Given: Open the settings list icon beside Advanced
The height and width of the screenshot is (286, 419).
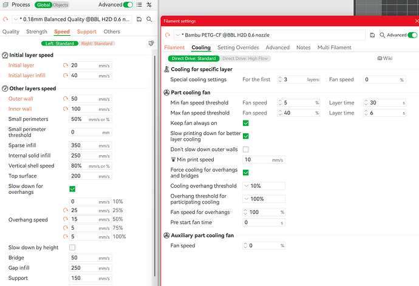Looking at the screenshot, I should [x=139, y=5].
